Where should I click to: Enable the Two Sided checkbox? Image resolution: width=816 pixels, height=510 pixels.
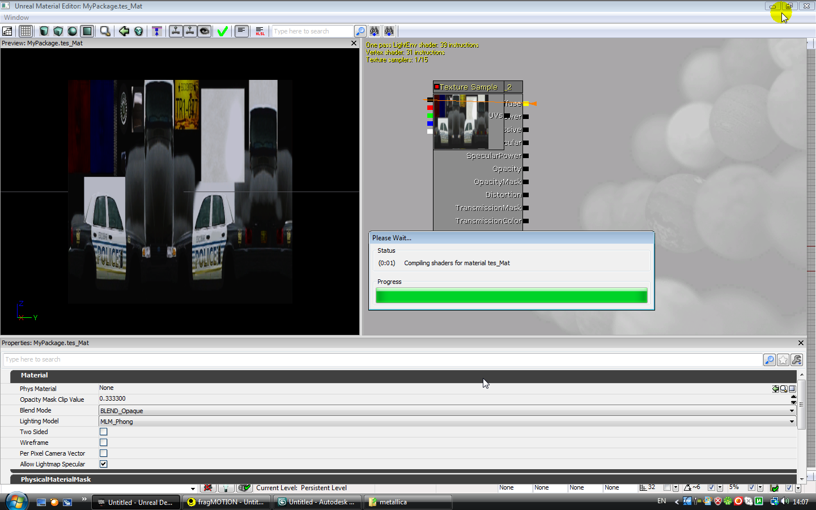[104, 432]
